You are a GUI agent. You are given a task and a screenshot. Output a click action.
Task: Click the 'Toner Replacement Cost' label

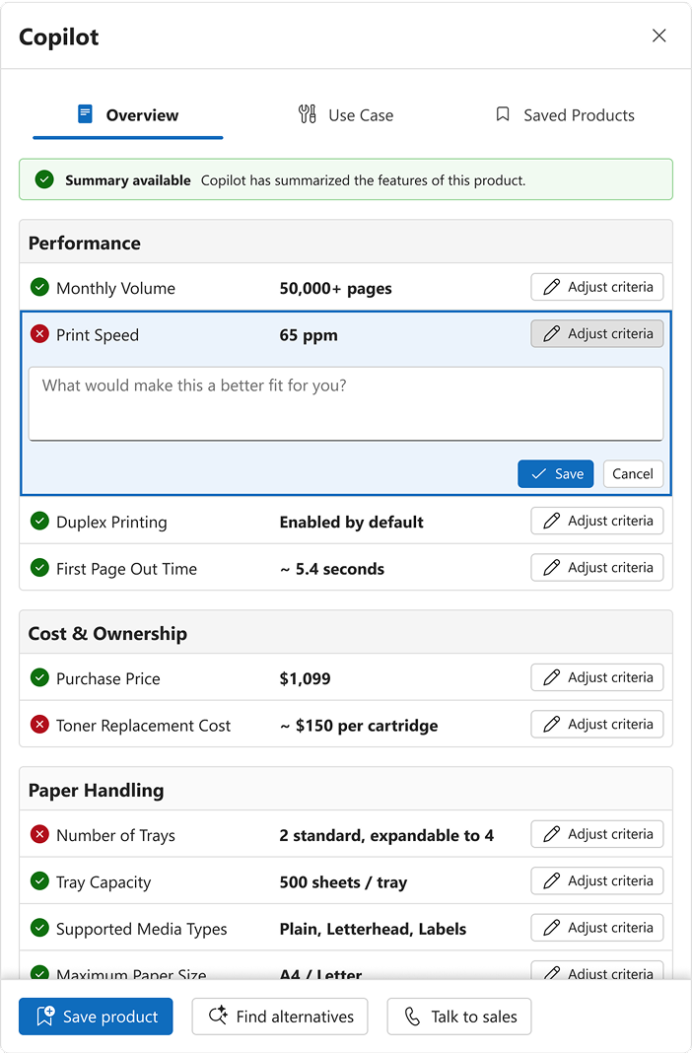(x=143, y=726)
